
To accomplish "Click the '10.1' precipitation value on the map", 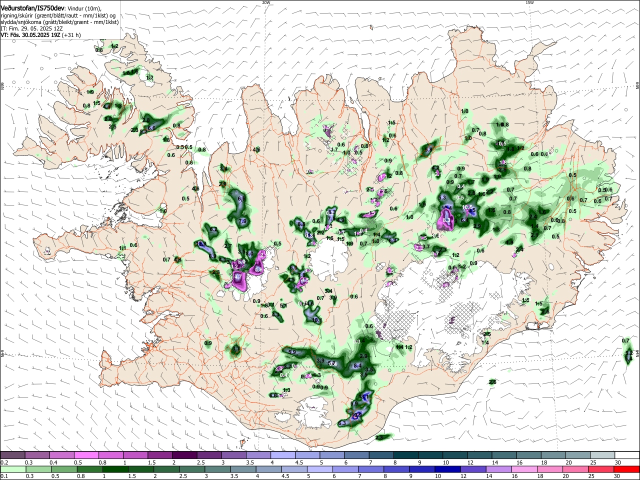I will [316, 320].
